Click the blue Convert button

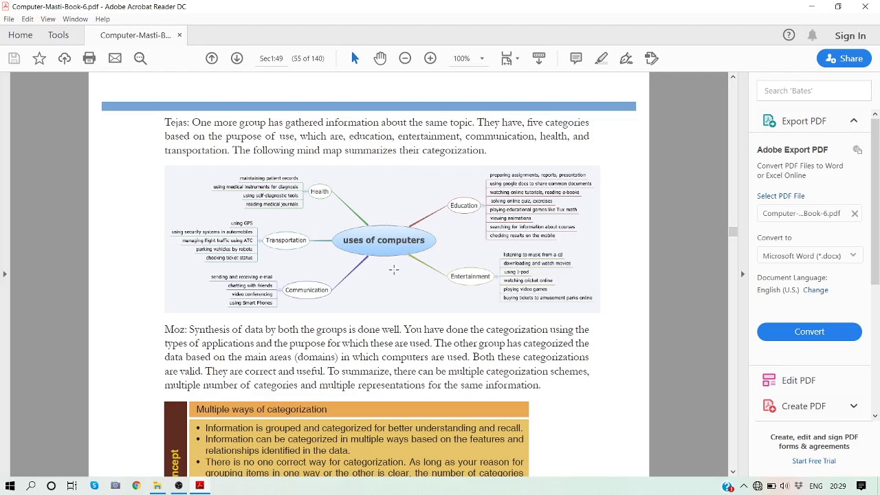pyautogui.click(x=809, y=332)
